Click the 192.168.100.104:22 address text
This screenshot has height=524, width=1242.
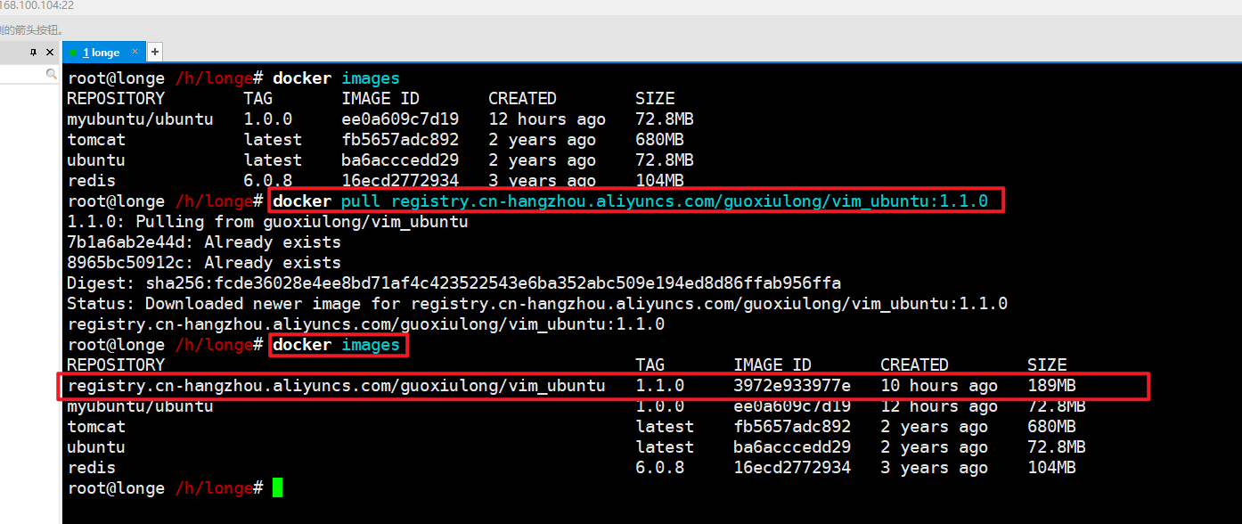click(37, 5)
